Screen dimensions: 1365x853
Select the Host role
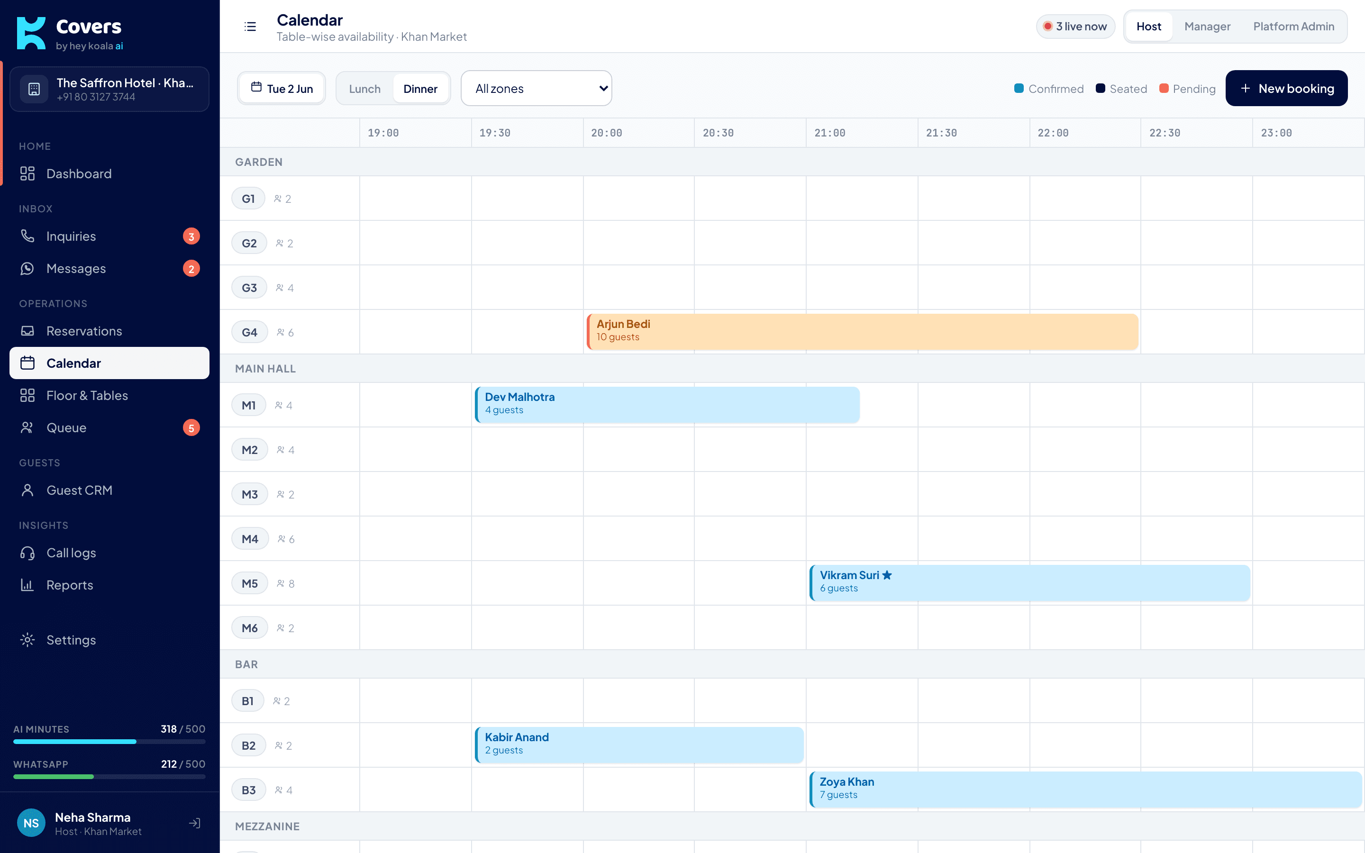[x=1148, y=27]
